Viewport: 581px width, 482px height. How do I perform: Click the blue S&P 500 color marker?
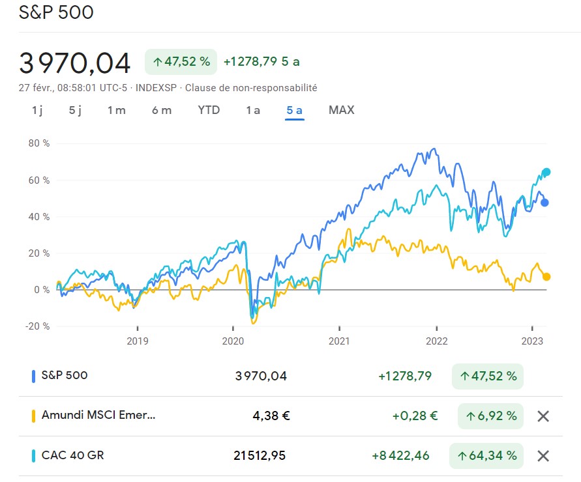pyautogui.click(x=33, y=376)
